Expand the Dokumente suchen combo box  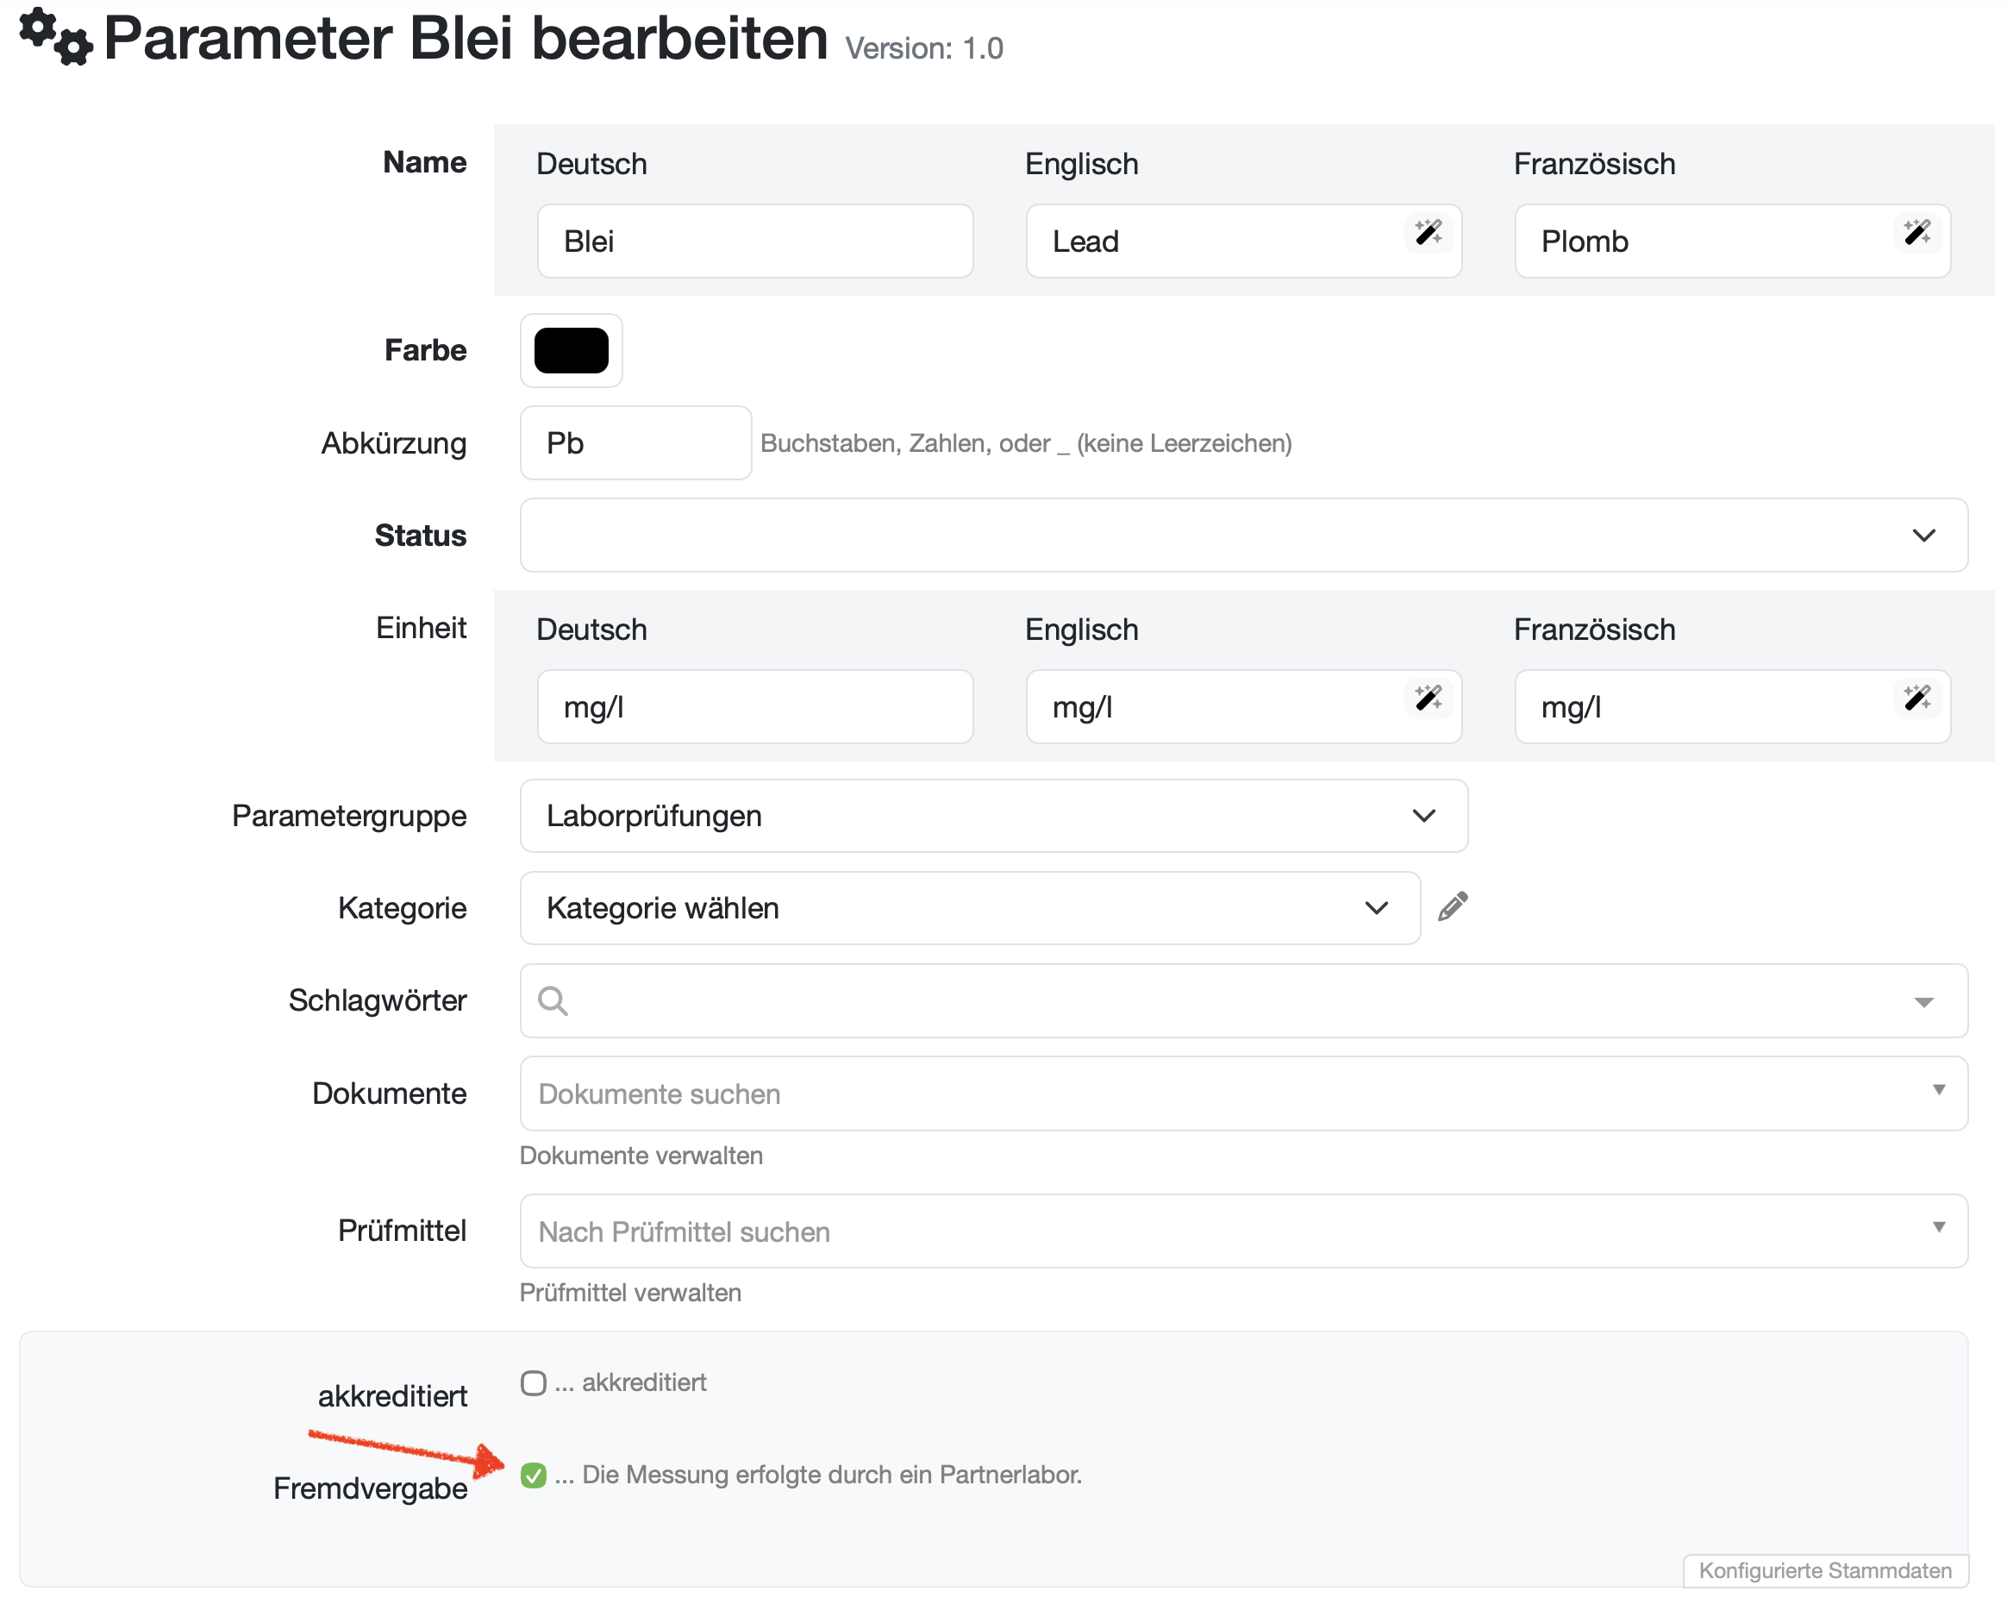[x=1243, y=1093]
